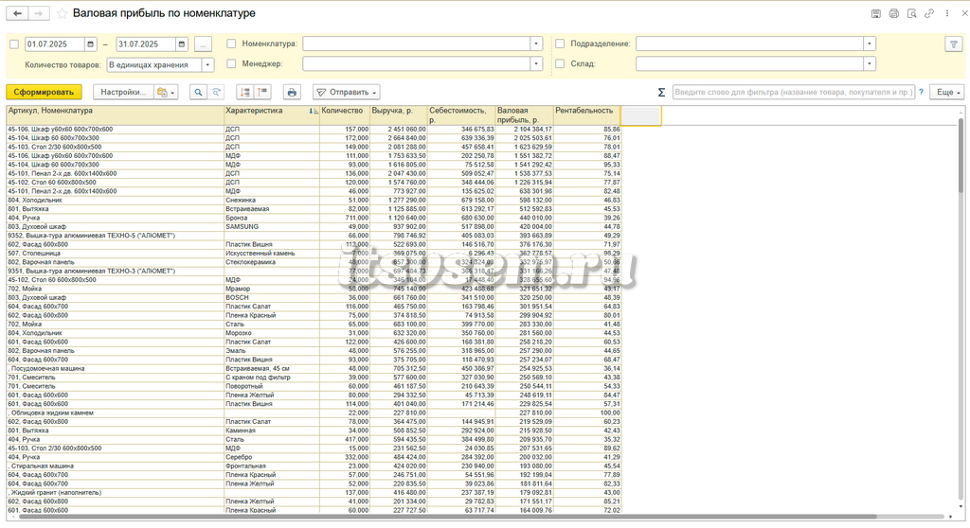This screenshot has width=970, height=528.
Task: Click sort descending rows icon
Action: pyautogui.click(x=245, y=92)
